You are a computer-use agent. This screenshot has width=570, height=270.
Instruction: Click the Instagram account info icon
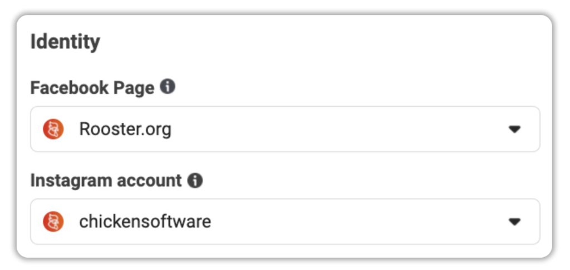[195, 181]
